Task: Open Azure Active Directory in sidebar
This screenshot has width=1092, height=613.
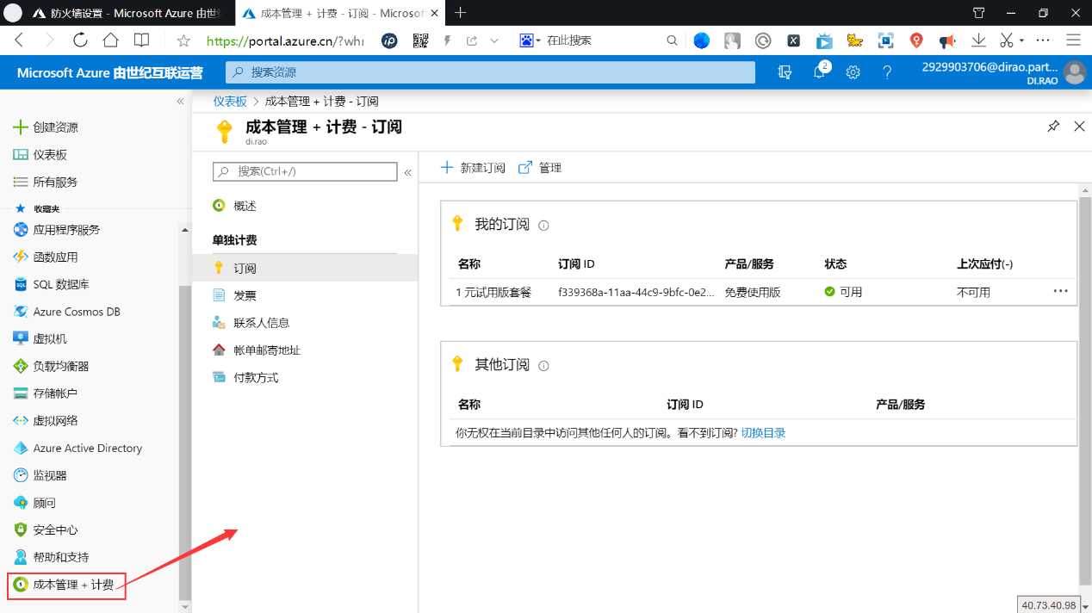Action: 87,448
